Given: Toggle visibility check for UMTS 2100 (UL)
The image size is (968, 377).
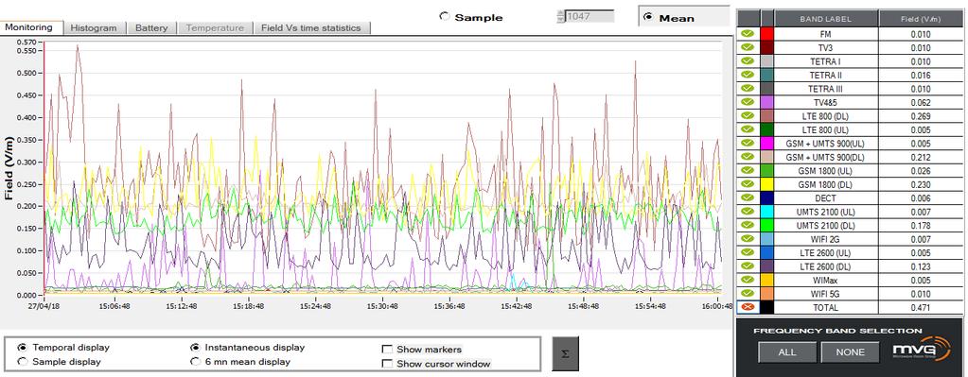Looking at the screenshot, I should pyautogui.click(x=748, y=212).
